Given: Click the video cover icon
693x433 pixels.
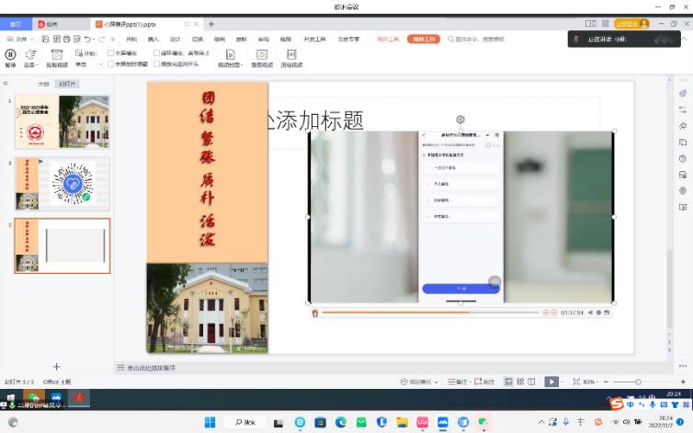Looking at the screenshot, I should click(x=229, y=56).
